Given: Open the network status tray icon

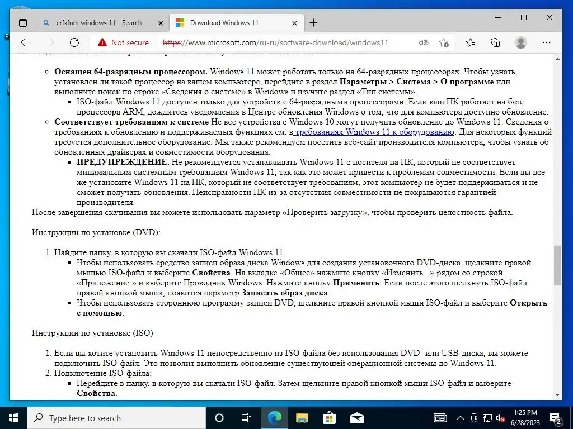Looking at the screenshot, I should click(x=487, y=418).
